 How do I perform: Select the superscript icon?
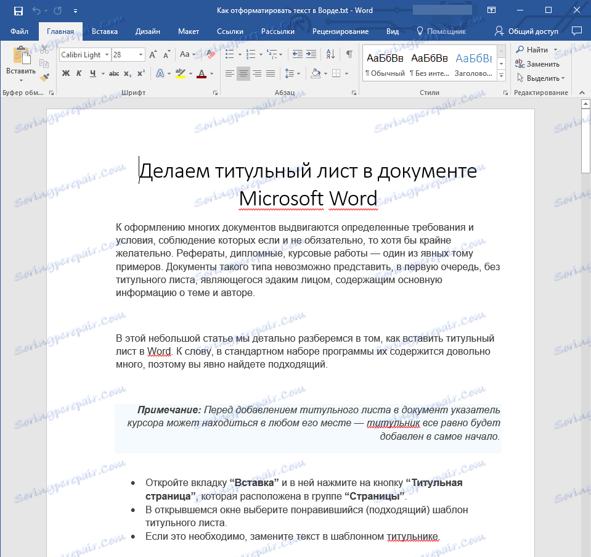[x=141, y=73]
